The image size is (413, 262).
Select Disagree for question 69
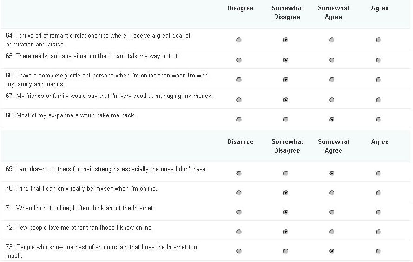[x=239, y=173]
